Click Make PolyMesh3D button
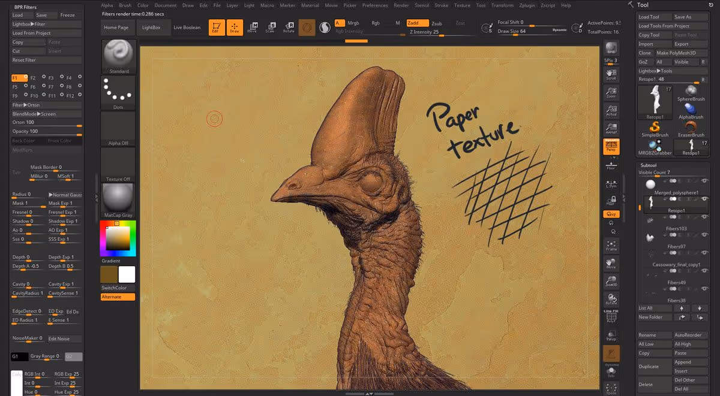Viewport: 720px width, 396px height. click(x=680, y=53)
